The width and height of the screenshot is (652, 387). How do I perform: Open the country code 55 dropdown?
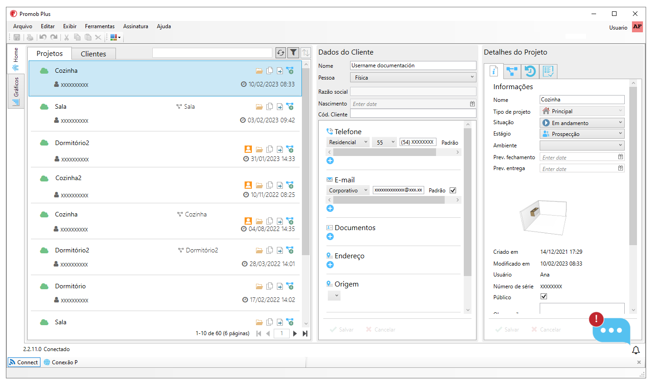click(x=384, y=142)
